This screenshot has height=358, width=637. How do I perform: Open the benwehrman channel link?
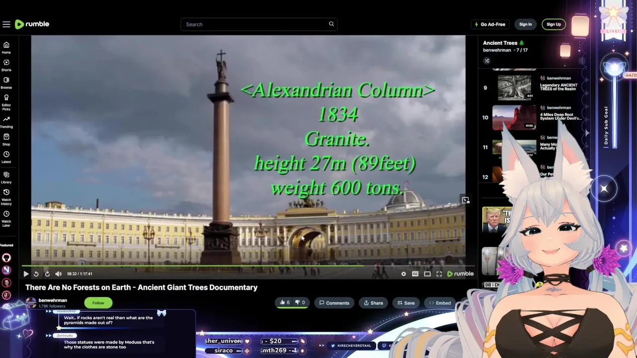(53, 300)
